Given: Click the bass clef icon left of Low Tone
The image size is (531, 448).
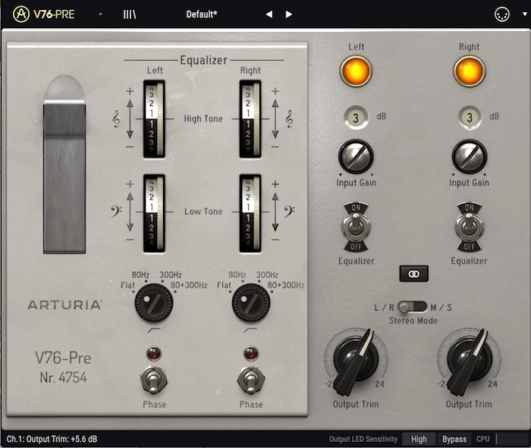Looking at the screenshot, I should 116,211.
